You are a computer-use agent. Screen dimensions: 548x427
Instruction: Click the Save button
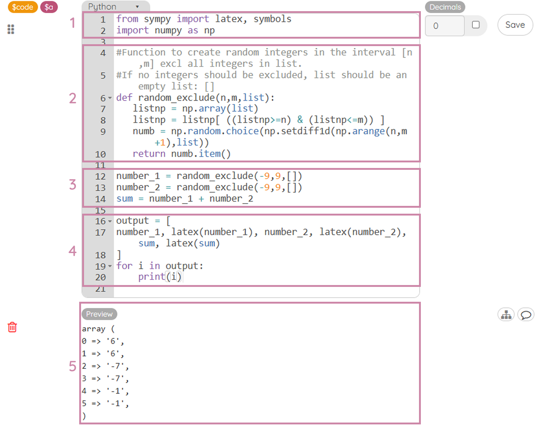pos(515,25)
